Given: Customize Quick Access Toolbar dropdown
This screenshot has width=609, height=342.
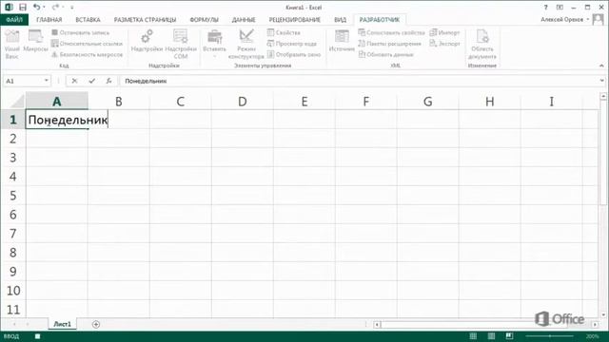Looking at the screenshot, I should point(72,8).
